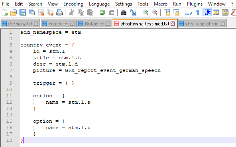236x147 pixels.
Task: Toggle synchronize vertical scrolling
Action: [167, 12]
